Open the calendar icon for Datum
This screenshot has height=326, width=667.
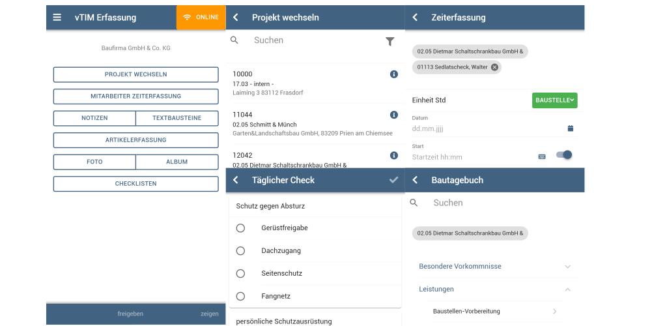pos(571,128)
